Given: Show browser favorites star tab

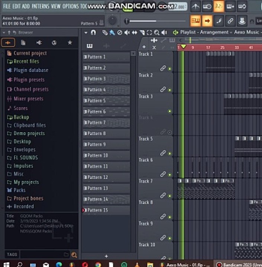Looking at the screenshot, I should point(70,42).
